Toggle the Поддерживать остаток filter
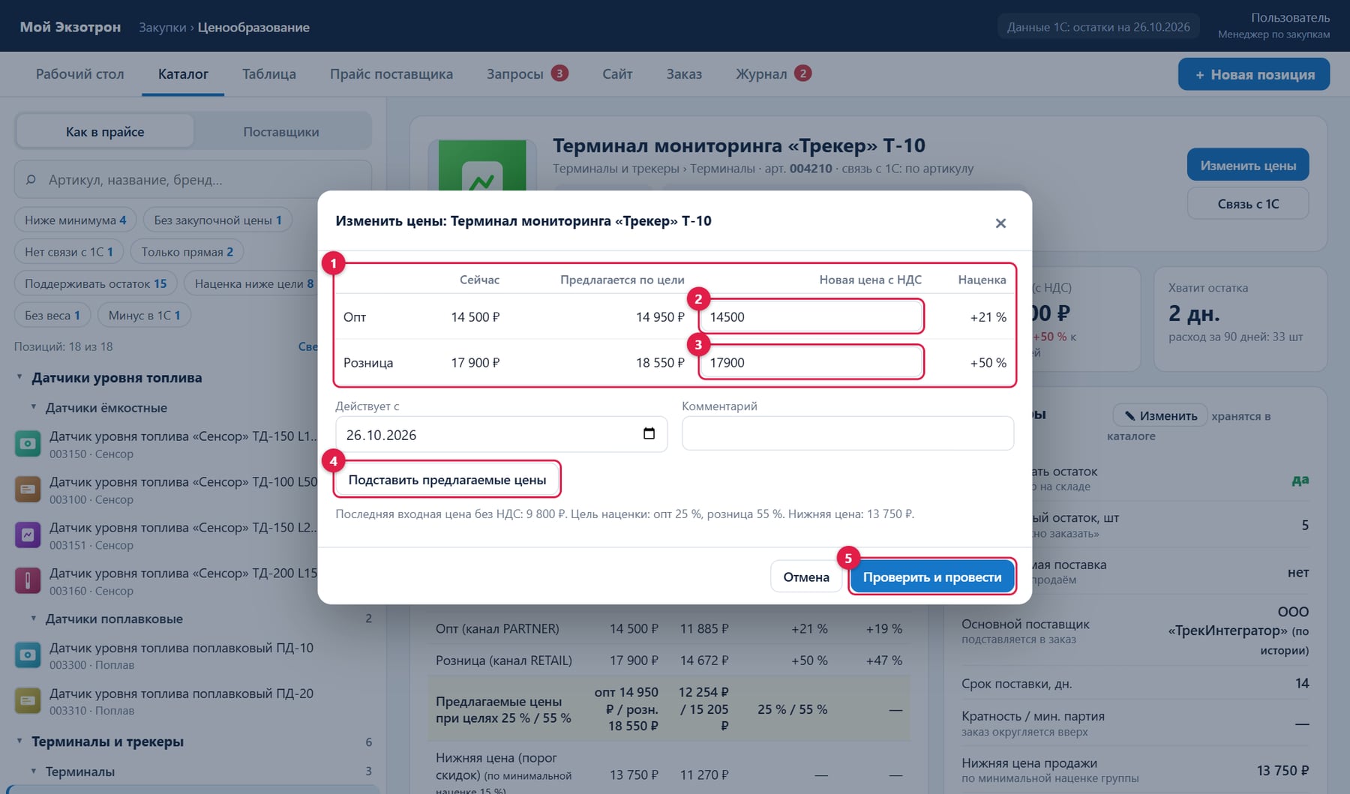The width and height of the screenshot is (1350, 794). [96, 283]
